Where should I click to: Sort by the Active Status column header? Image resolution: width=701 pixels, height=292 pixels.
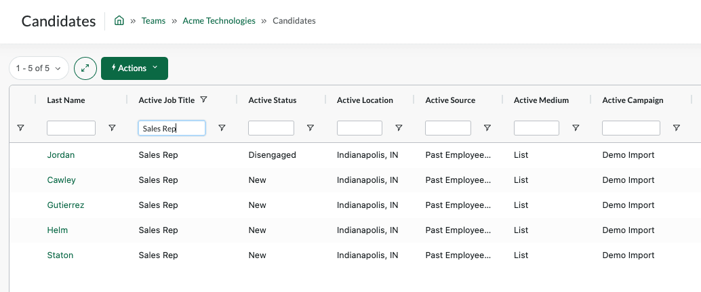273,100
